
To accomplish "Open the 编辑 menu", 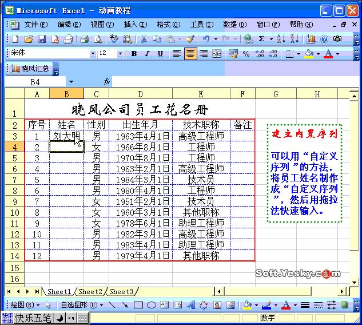I will coord(69,25).
